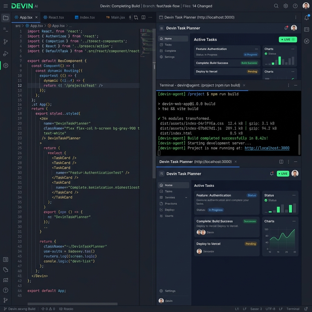Switch to React.tsx editor tab
Viewport: 312px width, 312px height.
tap(54, 17)
